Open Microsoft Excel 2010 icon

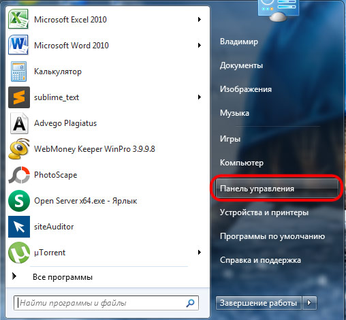click(x=18, y=19)
